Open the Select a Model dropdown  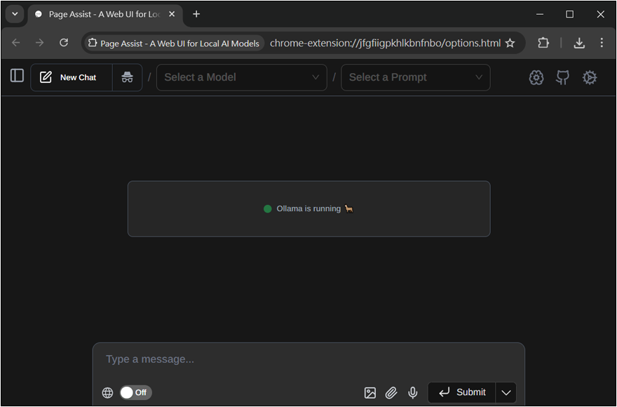(242, 78)
